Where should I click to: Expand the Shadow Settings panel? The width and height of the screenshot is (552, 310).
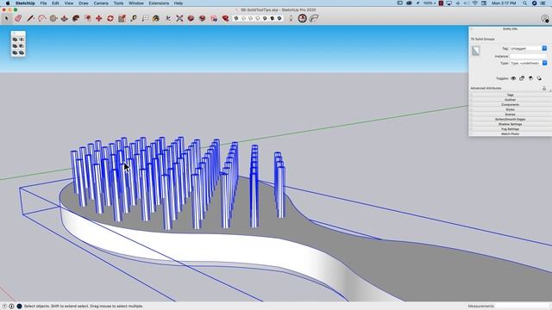tap(510, 124)
